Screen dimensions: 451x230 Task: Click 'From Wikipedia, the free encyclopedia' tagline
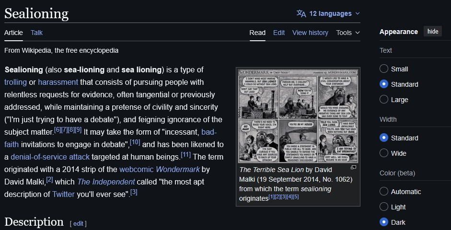61,51
